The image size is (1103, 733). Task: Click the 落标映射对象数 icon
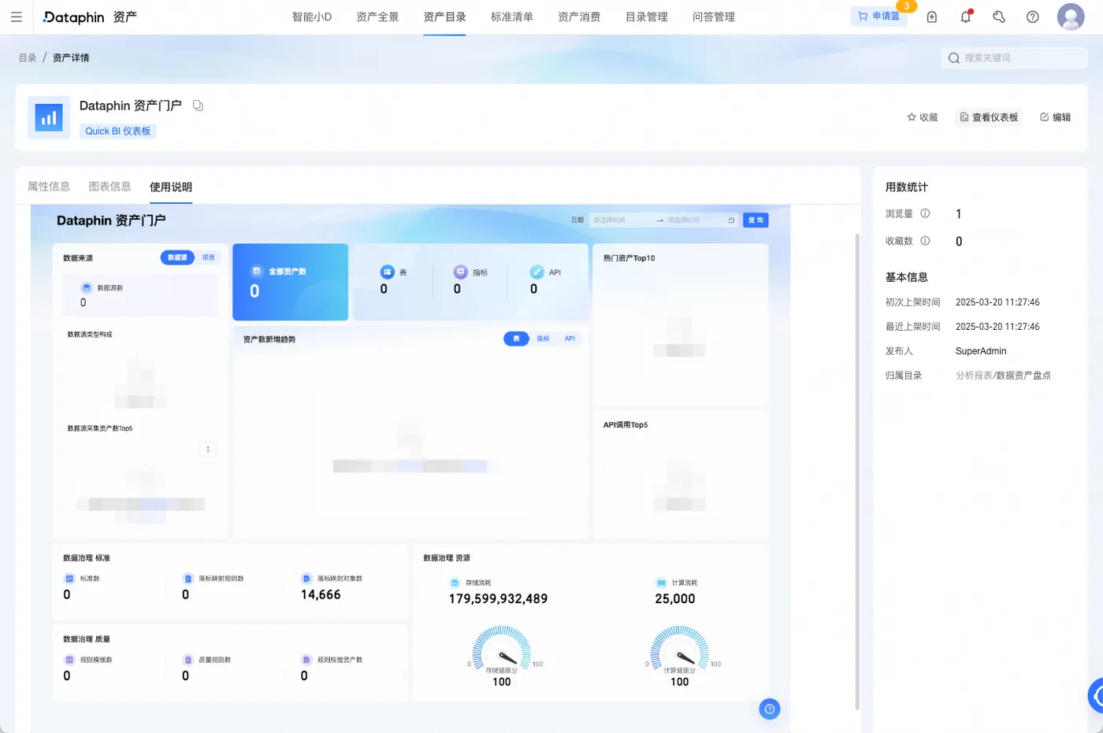tap(306, 579)
